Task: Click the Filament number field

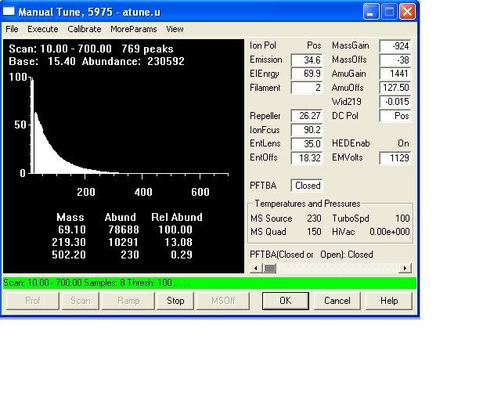Action: 306,89
